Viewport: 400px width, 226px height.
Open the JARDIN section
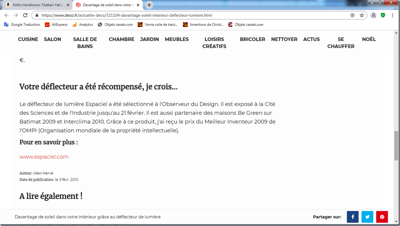coord(150,39)
